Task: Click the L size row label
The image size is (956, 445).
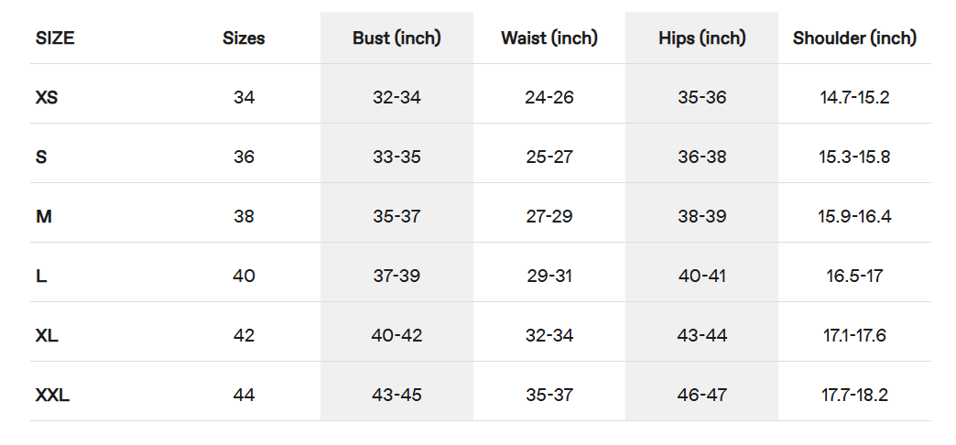Action: (x=41, y=276)
